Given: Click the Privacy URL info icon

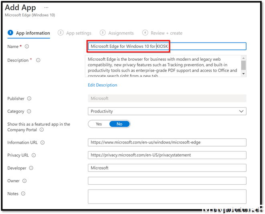Looking at the screenshot, I should click(x=34, y=155).
